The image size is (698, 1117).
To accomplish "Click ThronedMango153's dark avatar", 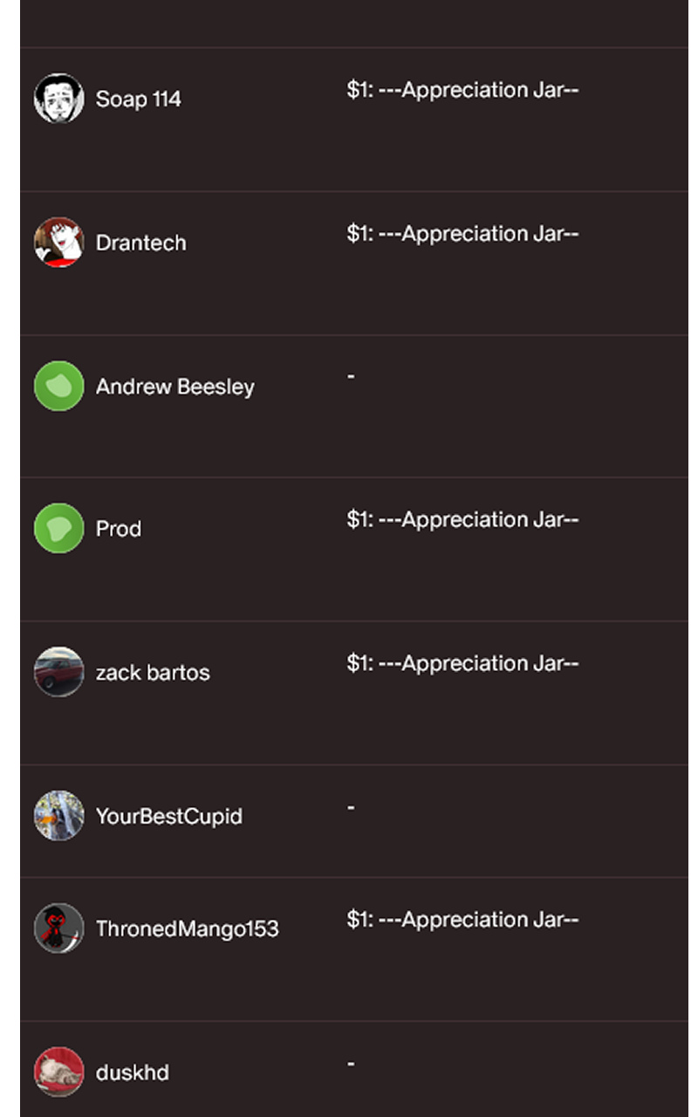I will (x=58, y=928).
